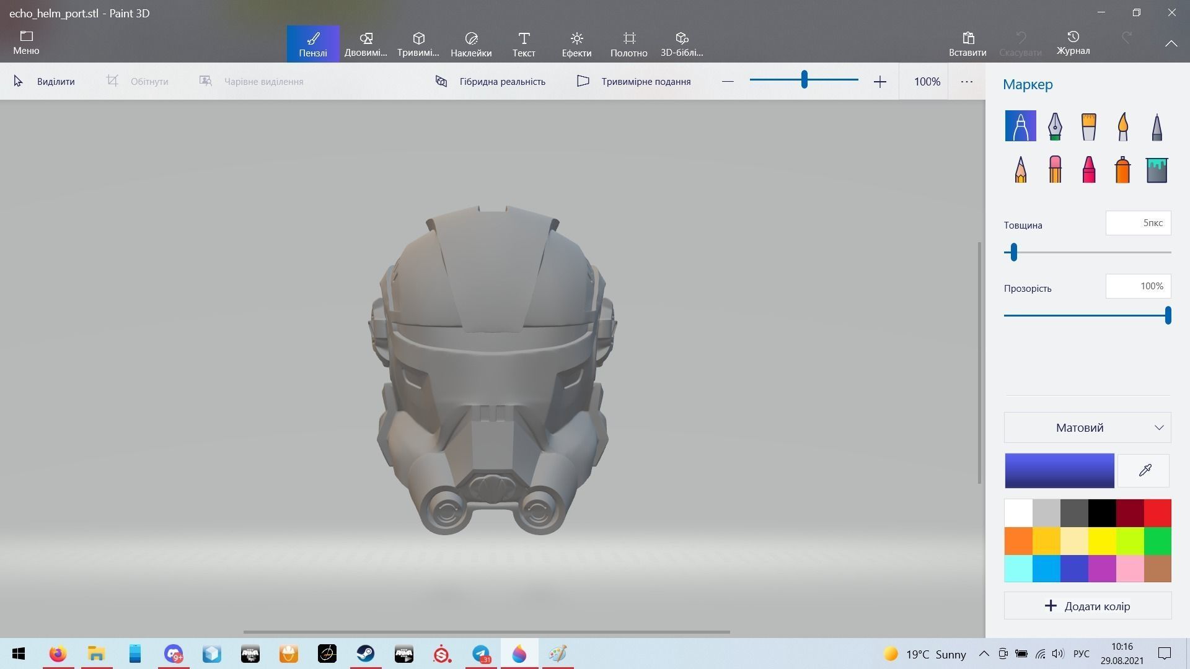Choose the black color swatch

pos(1101,513)
